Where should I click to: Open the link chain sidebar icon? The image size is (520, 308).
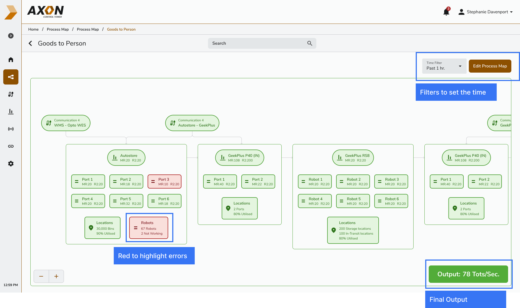click(11, 146)
